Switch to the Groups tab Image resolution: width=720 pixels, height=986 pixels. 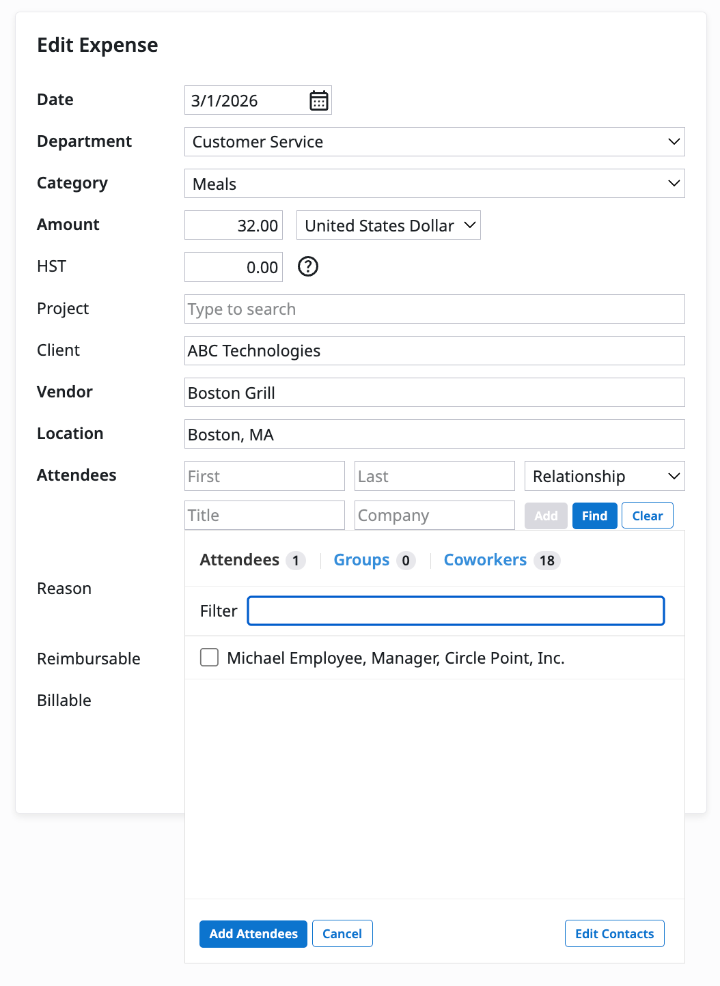point(361,560)
